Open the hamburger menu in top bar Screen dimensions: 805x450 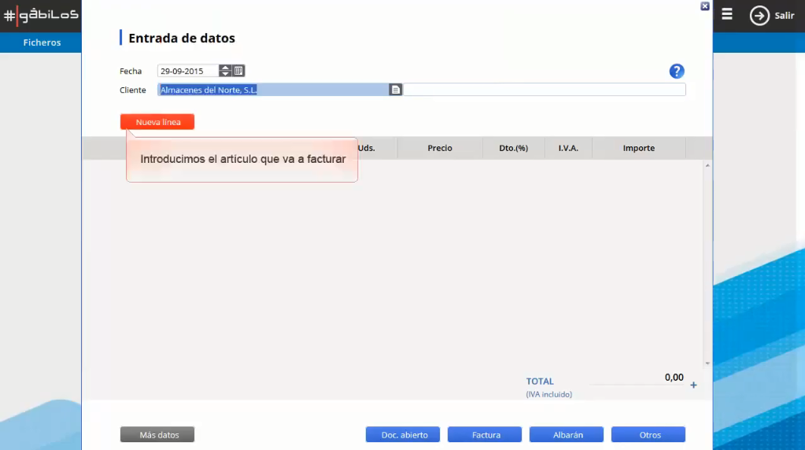tap(727, 14)
